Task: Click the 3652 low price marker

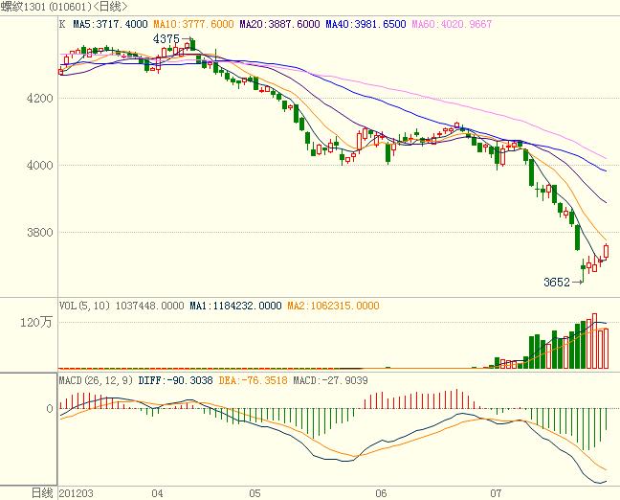Action: point(557,282)
